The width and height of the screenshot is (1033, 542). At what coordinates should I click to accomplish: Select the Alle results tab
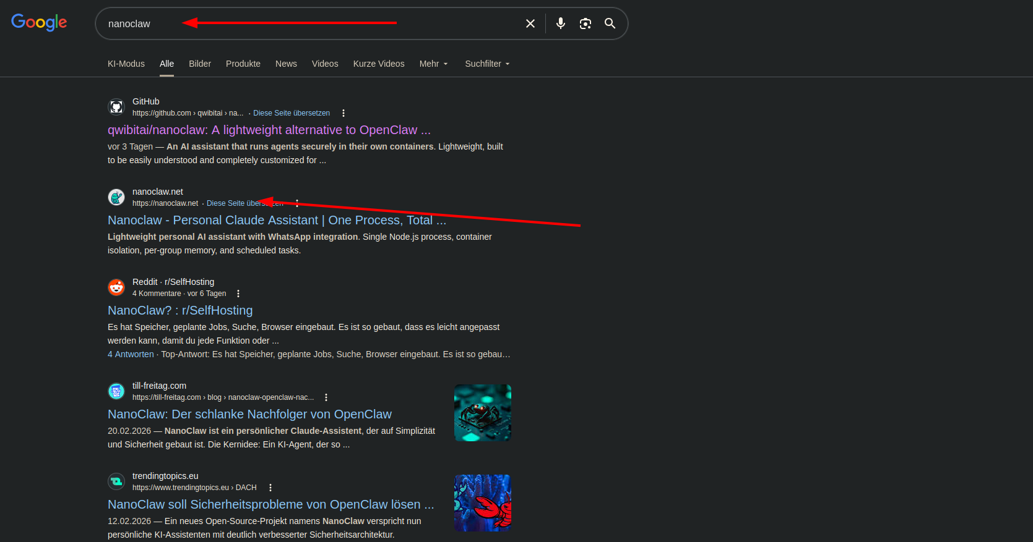[166, 64]
